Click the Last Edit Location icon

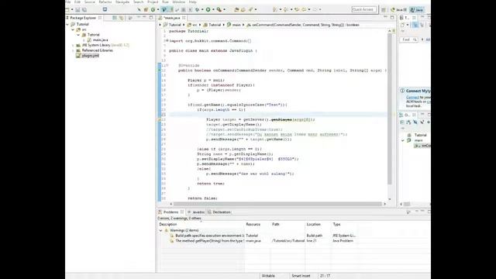pos(297,10)
